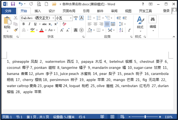Switch to the 审阅 tab
This screenshot has height=120, width=178.
click(114, 11)
